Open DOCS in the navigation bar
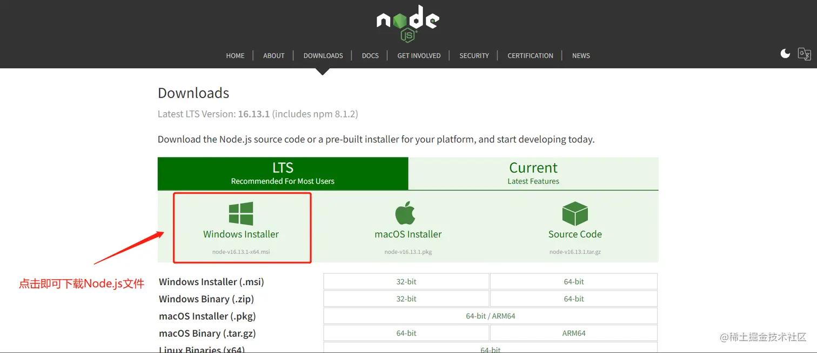 tap(370, 56)
